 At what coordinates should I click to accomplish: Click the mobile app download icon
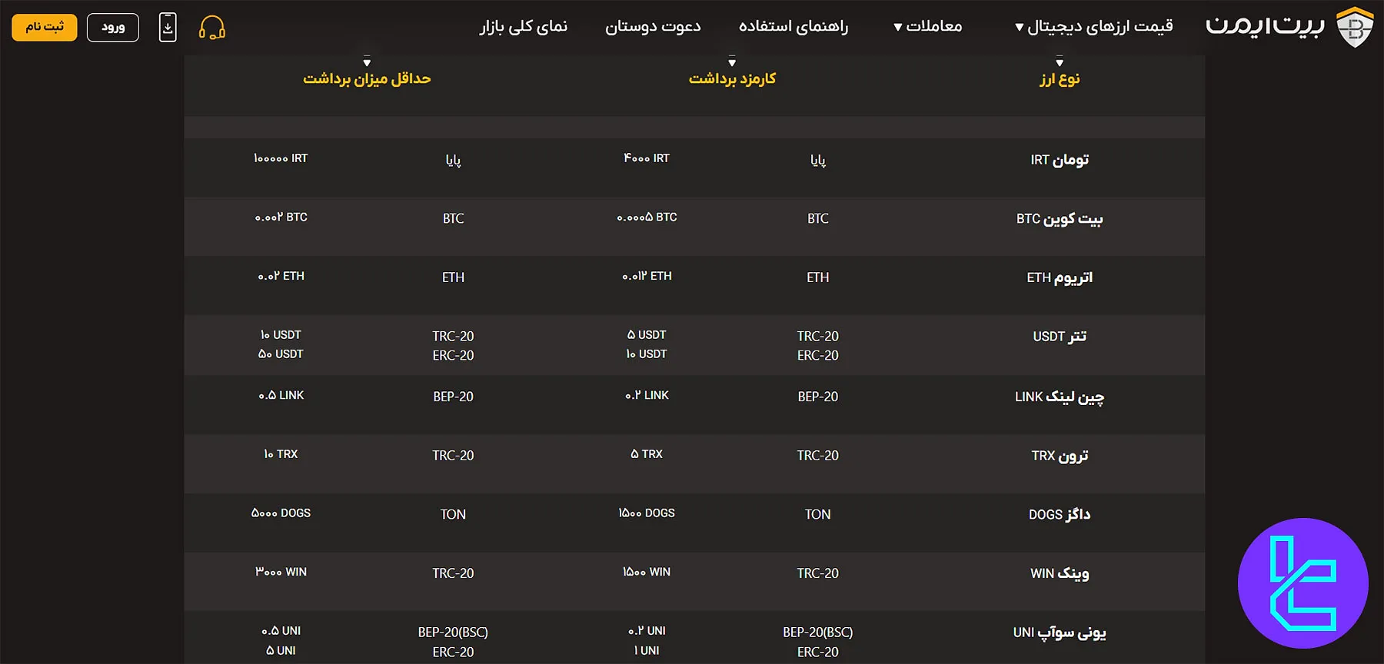point(168,28)
